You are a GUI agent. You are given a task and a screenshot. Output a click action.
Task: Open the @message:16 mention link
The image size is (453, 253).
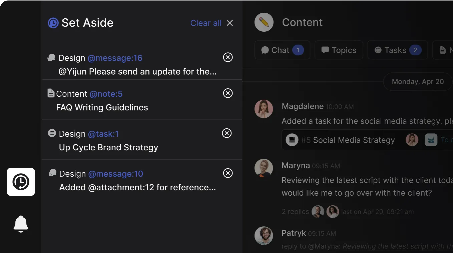pos(115,58)
